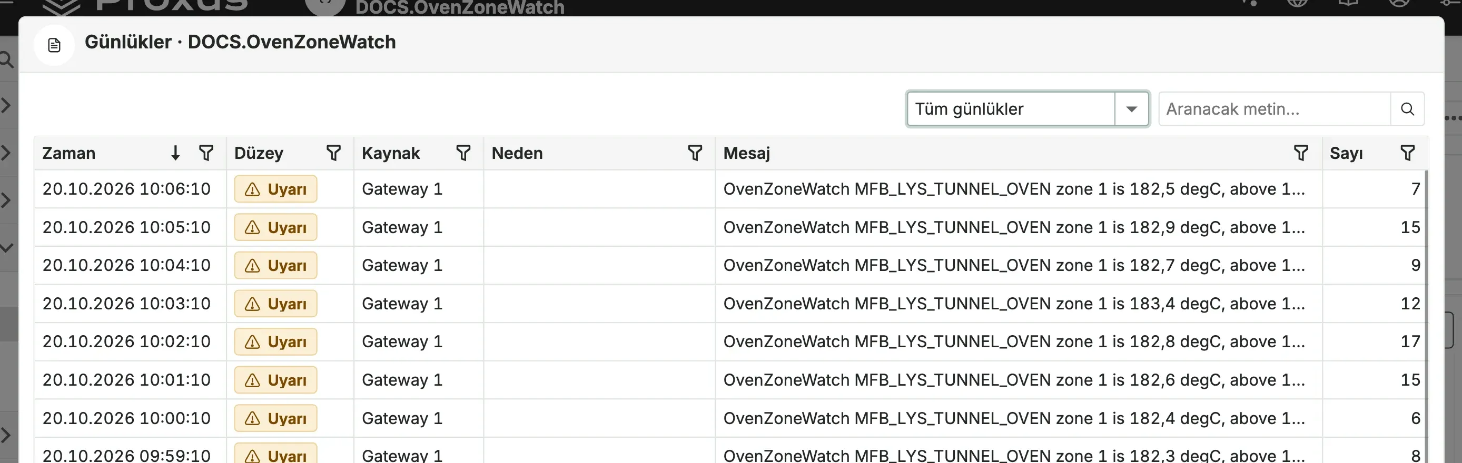Open the Sayı column filter icon
This screenshot has height=463, width=1462.
(x=1408, y=153)
